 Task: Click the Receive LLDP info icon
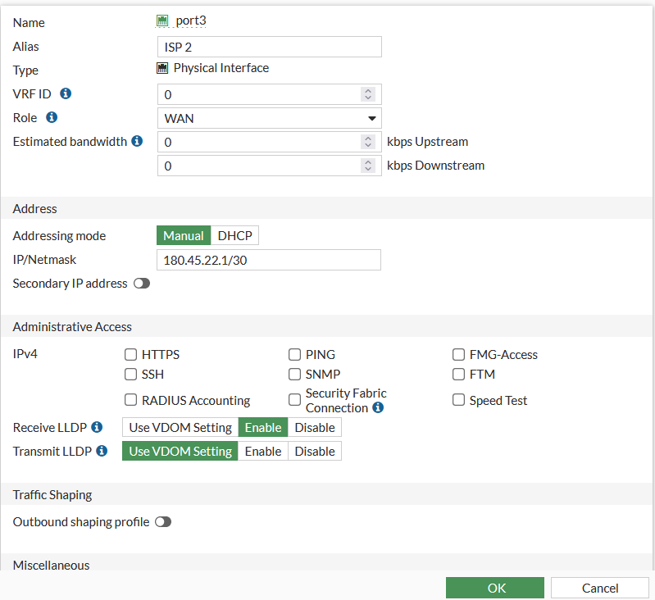point(97,427)
